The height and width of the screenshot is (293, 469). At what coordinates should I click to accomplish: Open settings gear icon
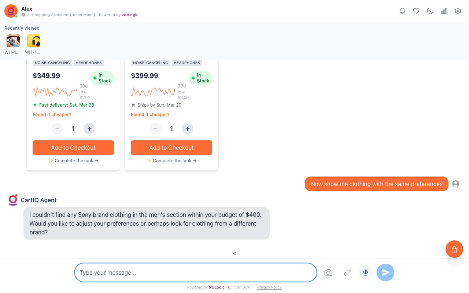coord(458,11)
